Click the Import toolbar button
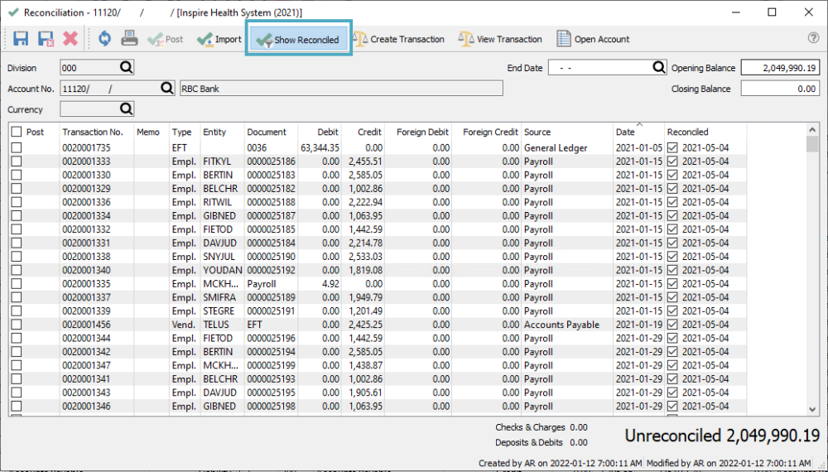 point(219,39)
